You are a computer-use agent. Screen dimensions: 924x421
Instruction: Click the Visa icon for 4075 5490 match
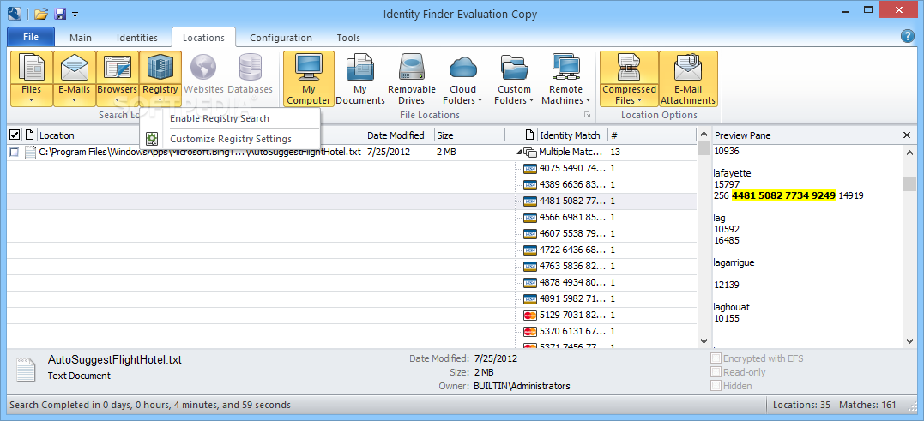[x=529, y=168]
